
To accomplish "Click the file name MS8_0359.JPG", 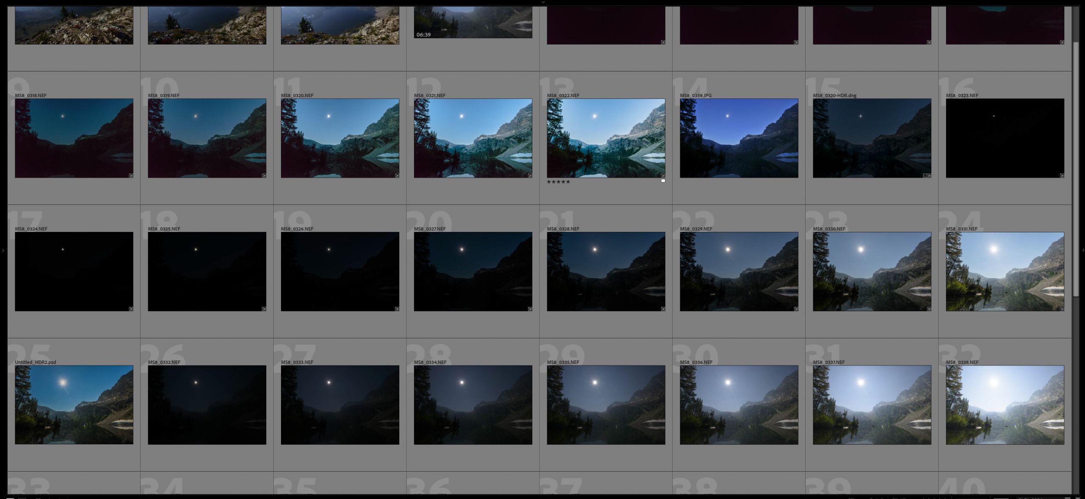I will tap(696, 95).
